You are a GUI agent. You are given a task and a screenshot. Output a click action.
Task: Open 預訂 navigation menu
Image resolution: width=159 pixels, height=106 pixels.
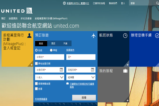[x=3, y=19]
